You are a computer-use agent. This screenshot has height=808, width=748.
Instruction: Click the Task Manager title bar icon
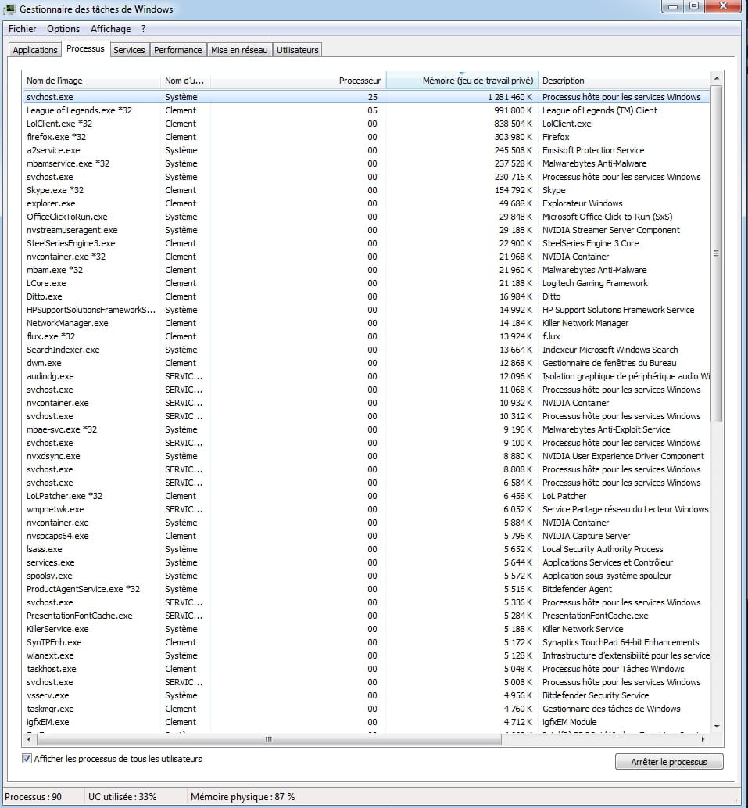point(10,9)
